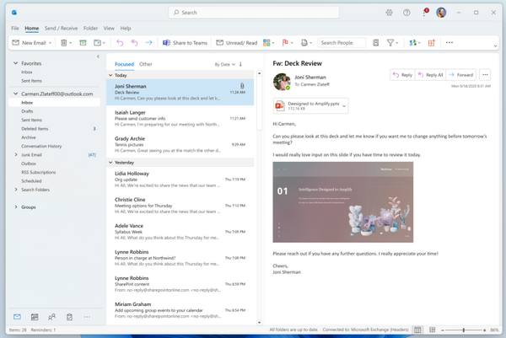The height and width of the screenshot is (338, 506).
Task: Collapse the Favorites section
Action: point(15,63)
